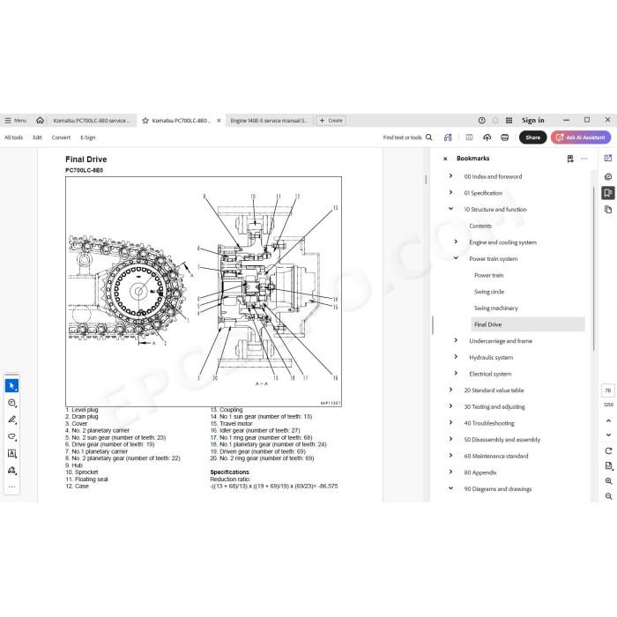Open the hamburger Menu
The width and height of the screenshot is (617, 617).
[15, 121]
